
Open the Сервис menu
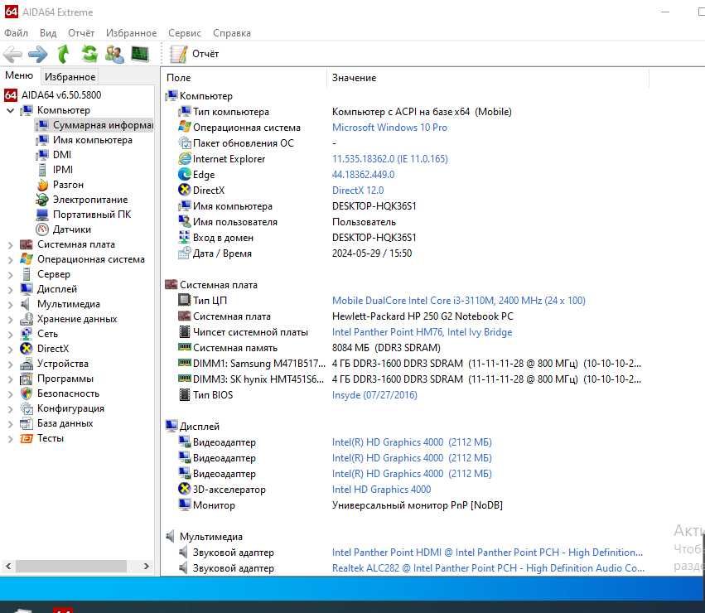(185, 33)
